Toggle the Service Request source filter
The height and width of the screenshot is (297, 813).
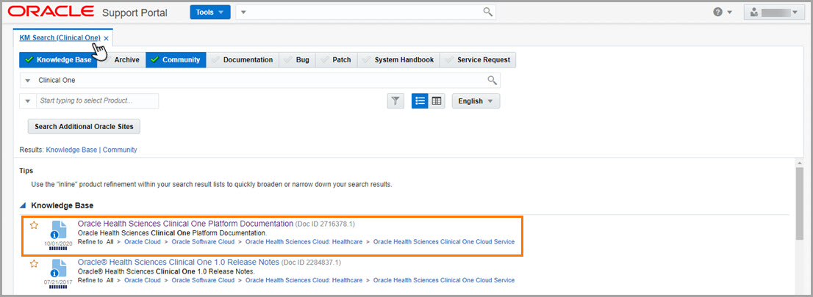(x=478, y=59)
